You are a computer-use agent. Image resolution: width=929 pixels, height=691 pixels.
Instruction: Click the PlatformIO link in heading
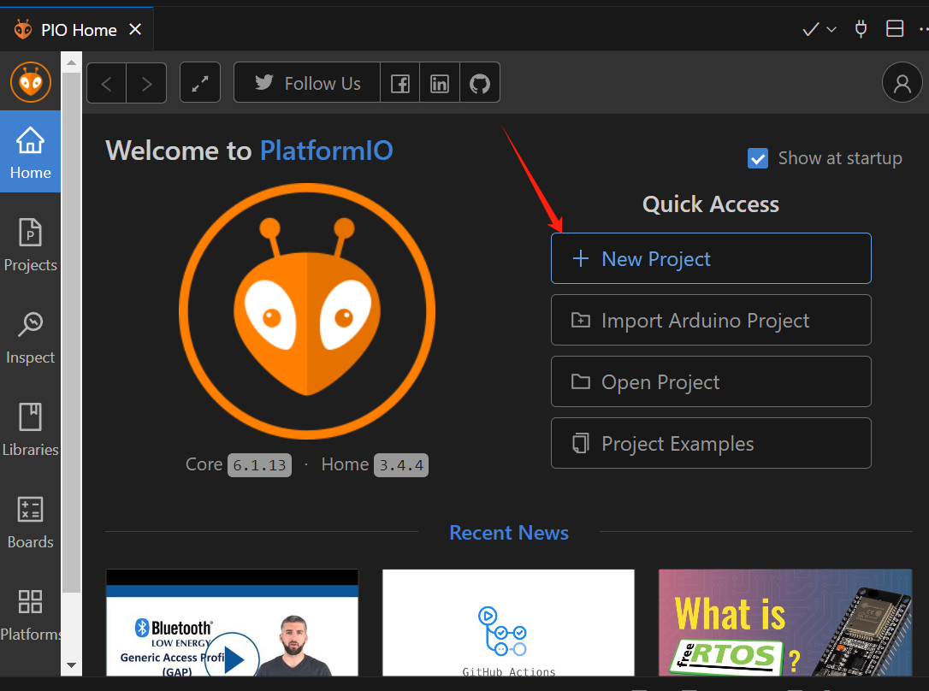click(x=327, y=151)
